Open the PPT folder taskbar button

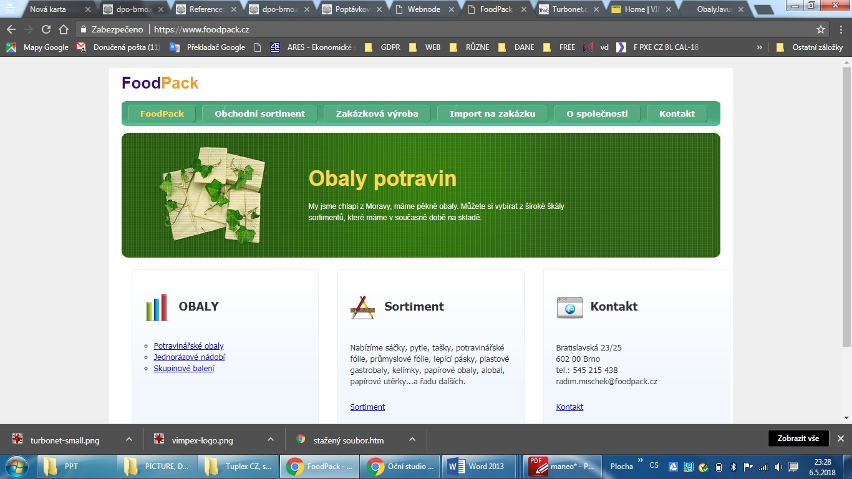[x=77, y=466]
